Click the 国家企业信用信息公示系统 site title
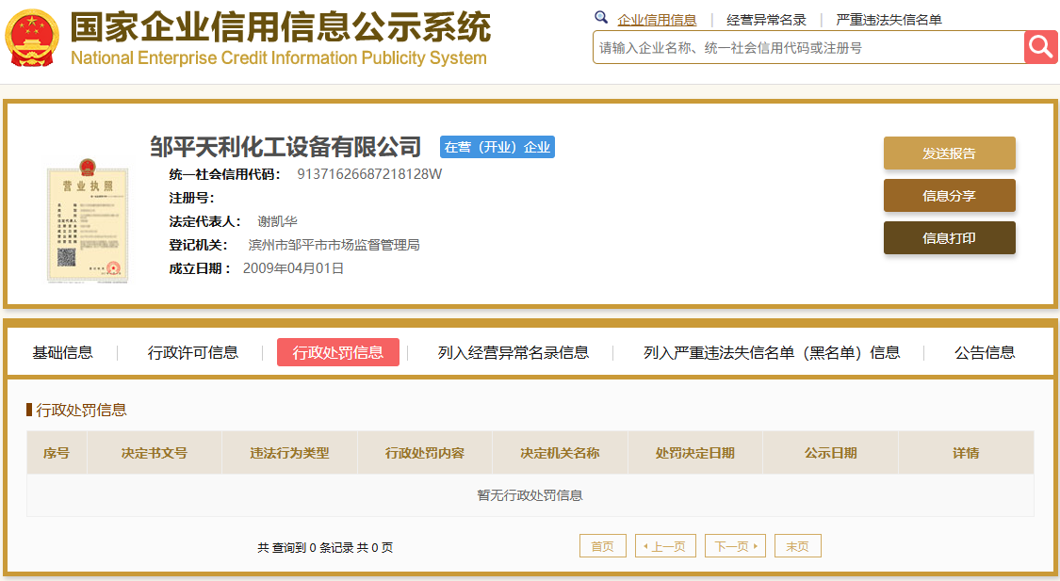 (281, 27)
